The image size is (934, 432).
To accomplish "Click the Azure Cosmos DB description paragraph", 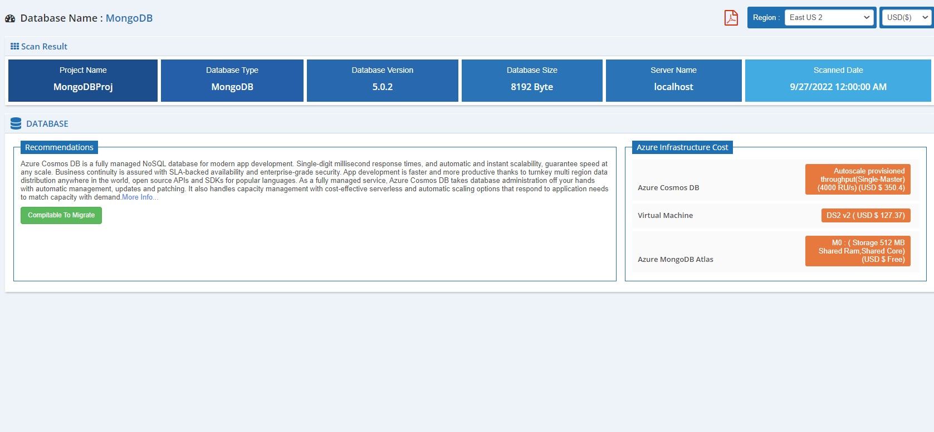I will (315, 181).
